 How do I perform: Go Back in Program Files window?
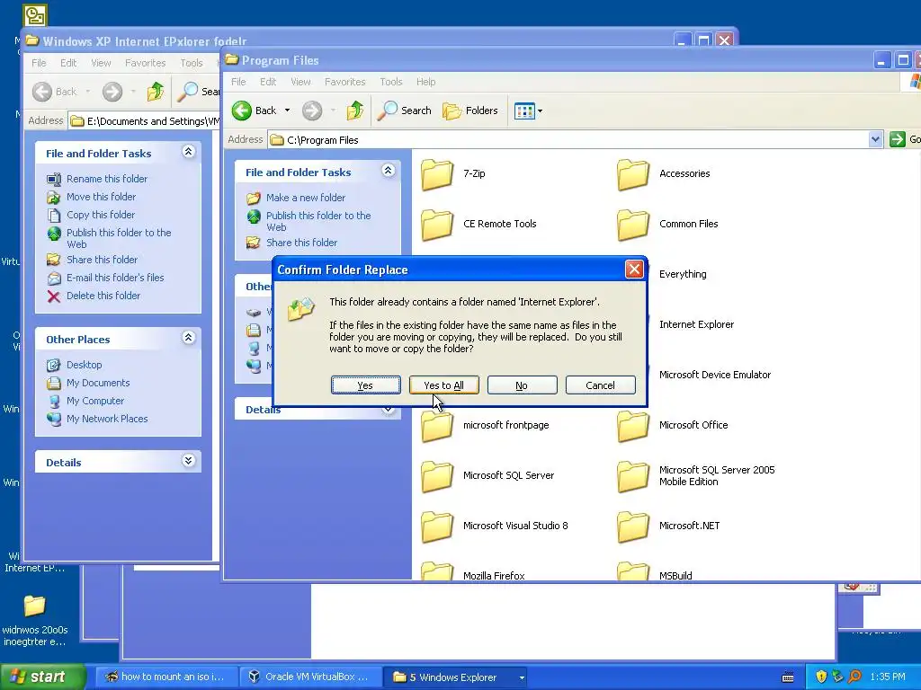click(254, 111)
